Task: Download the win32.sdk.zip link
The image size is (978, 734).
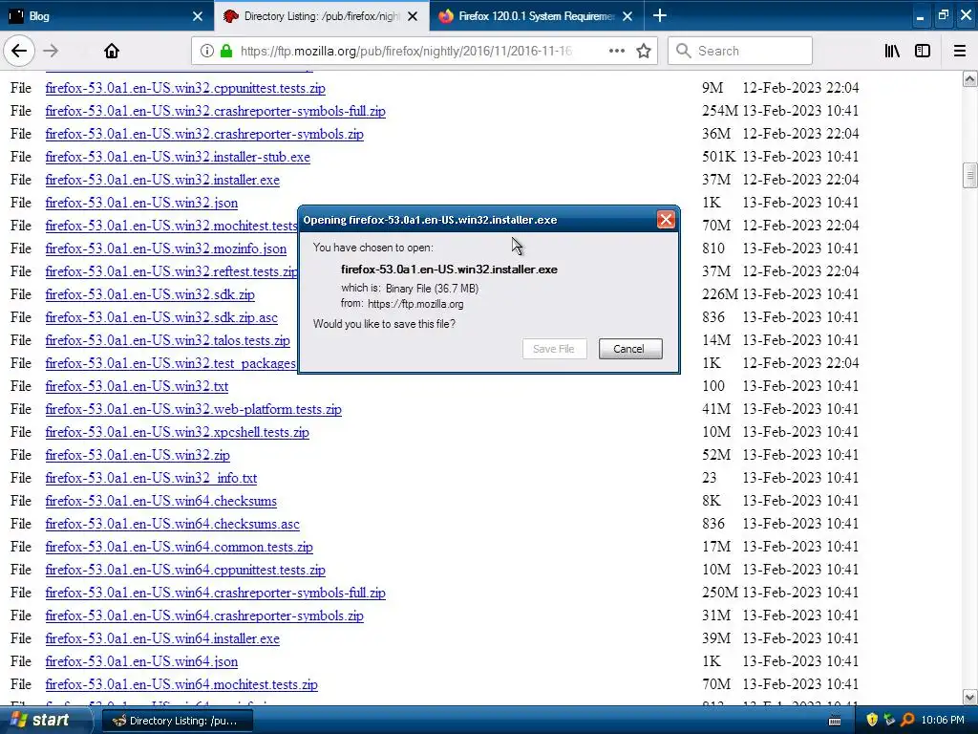Action: (150, 294)
